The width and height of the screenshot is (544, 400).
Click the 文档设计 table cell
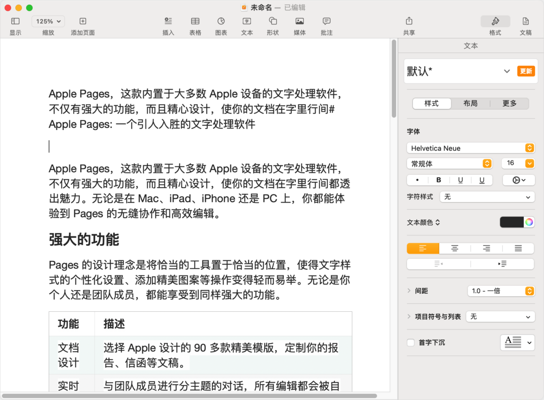pos(72,355)
